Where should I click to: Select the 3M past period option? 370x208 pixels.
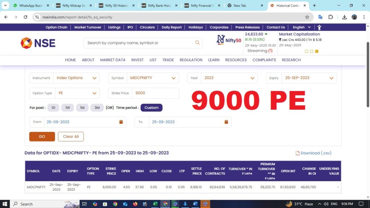(x=97, y=108)
